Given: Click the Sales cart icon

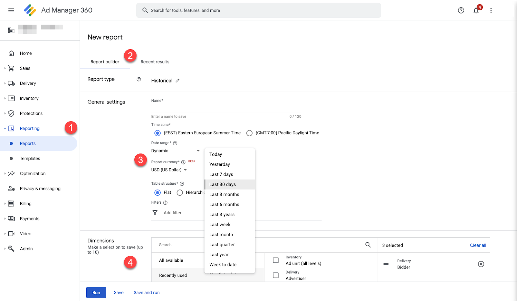Looking at the screenshot, I should point(11,68).
